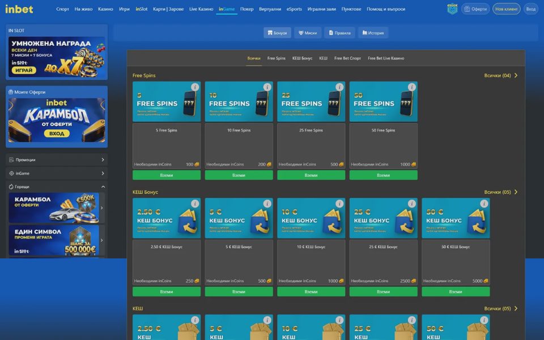Select the Free Bet Спорт filter tab
This screenshot has height=340, width=544.
point(347,58)
